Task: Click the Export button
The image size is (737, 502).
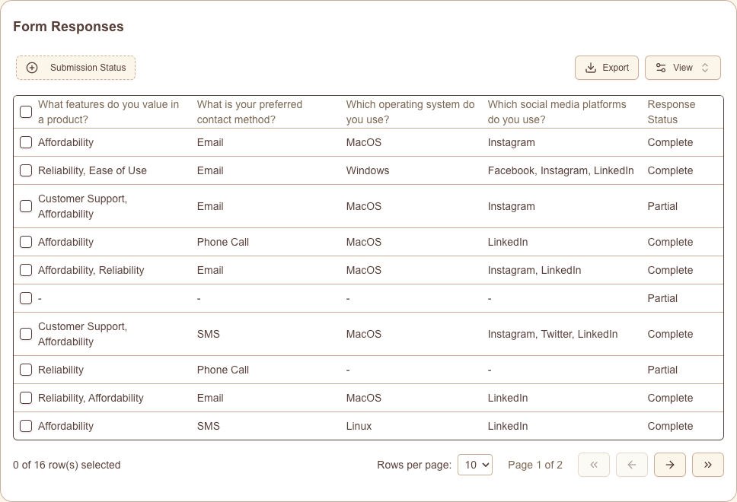Action: pyautogui.click(x=607, y=68)
